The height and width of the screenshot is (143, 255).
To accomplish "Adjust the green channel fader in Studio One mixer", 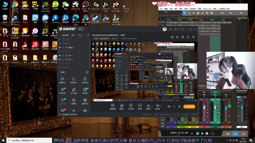I will [215, 107].
